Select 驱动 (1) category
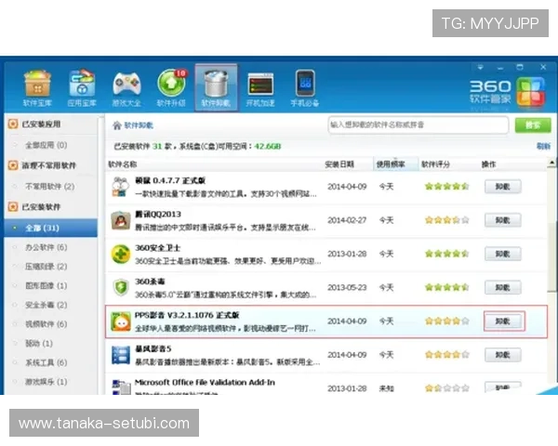The width and height of the screenshot is (558, 446). (39, 343)
